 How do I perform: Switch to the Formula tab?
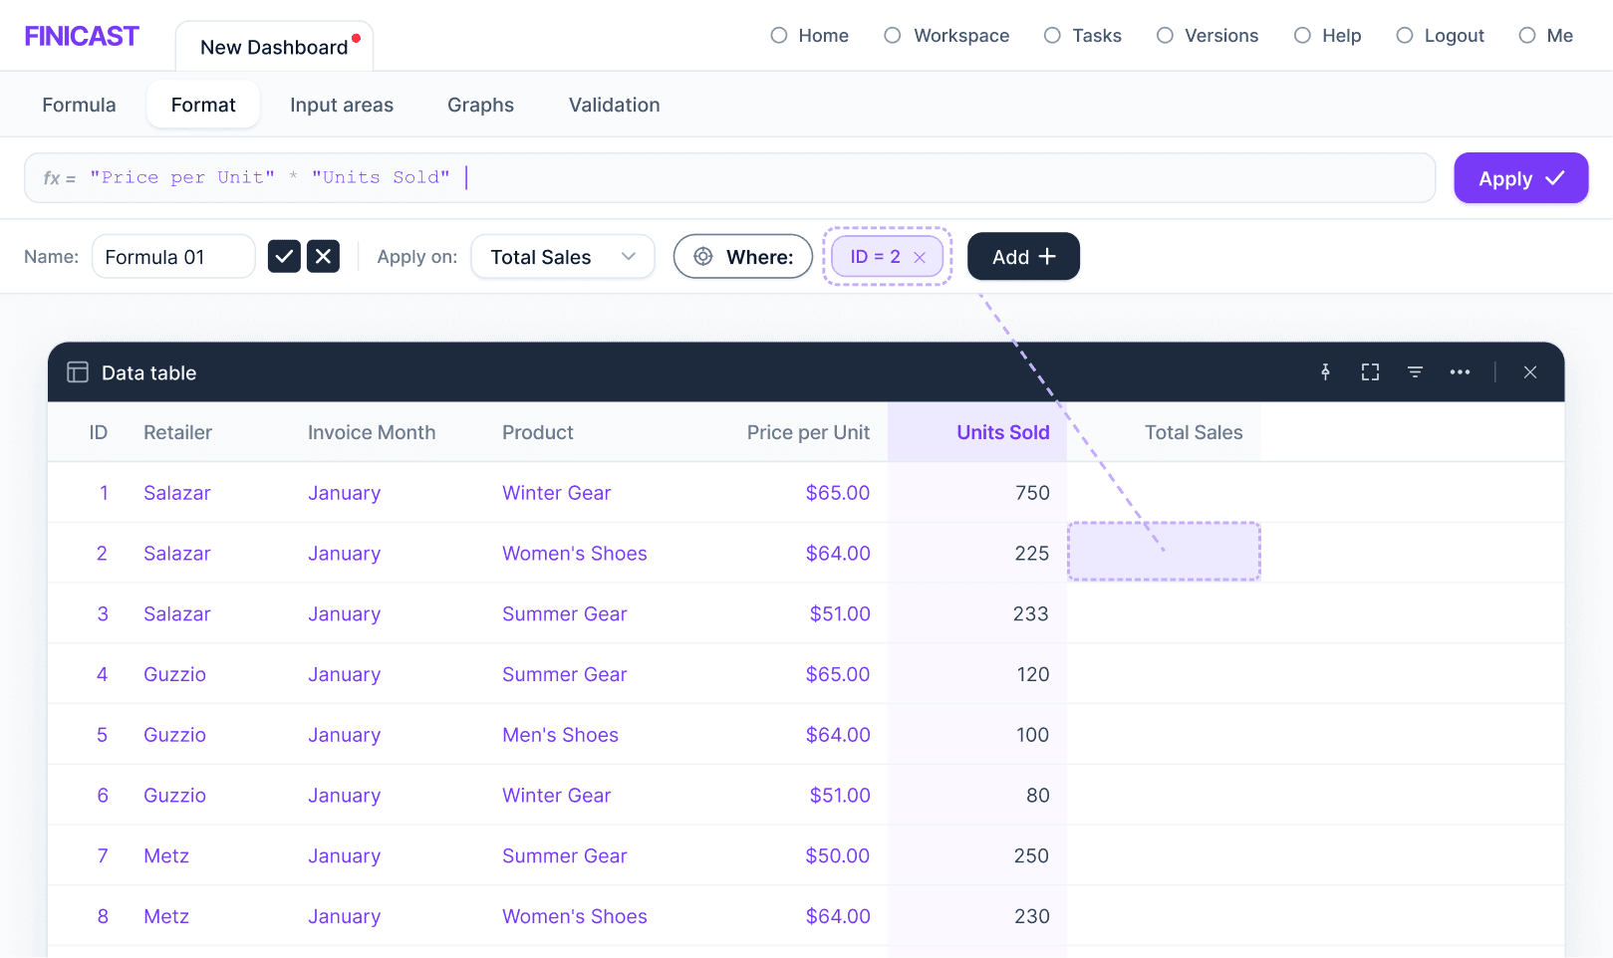pos(79,105)
